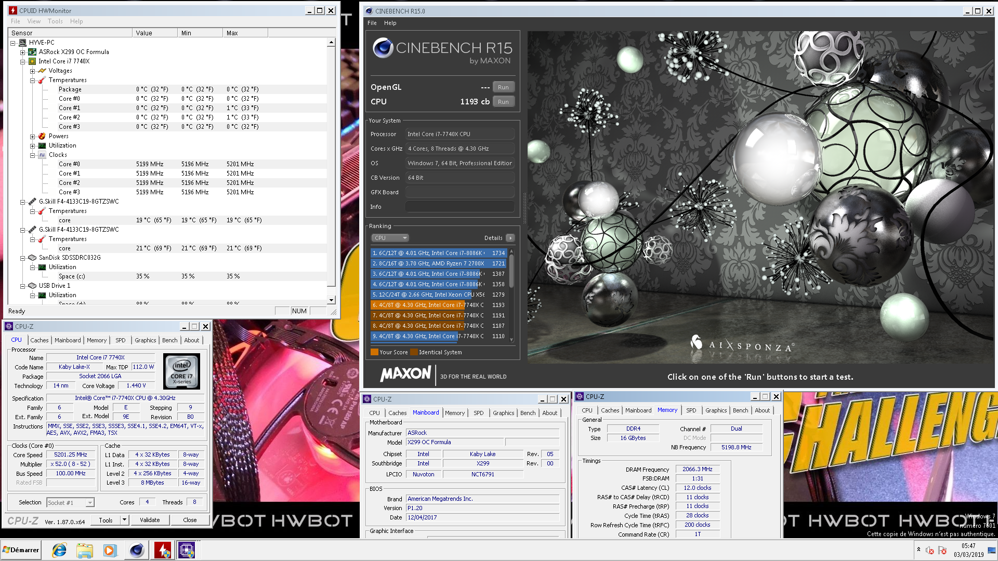Expand the ASRock X299 OC Formula node
This screenshot has height=561, width=998.
(x=22, y=52)
